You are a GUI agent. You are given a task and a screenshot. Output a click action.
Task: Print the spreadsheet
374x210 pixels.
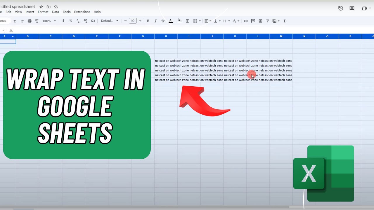point(30,21)
